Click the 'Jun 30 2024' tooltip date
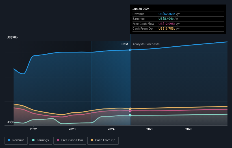Image resolution: width=232 pixels, height=148 pixels. 141,9
